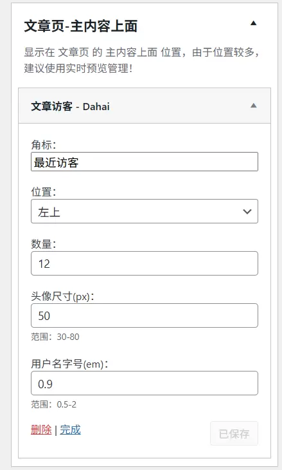Click the 用户名字号 field showing 0.9
282x470 pixels.
(x=145, y=383)
